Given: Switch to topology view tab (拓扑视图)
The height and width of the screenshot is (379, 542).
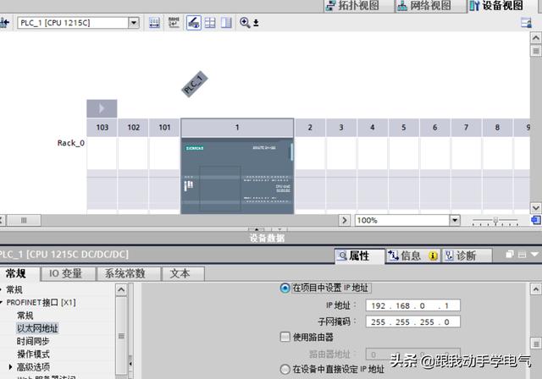Looking at the screenshot, I should (x=353, y=6).
